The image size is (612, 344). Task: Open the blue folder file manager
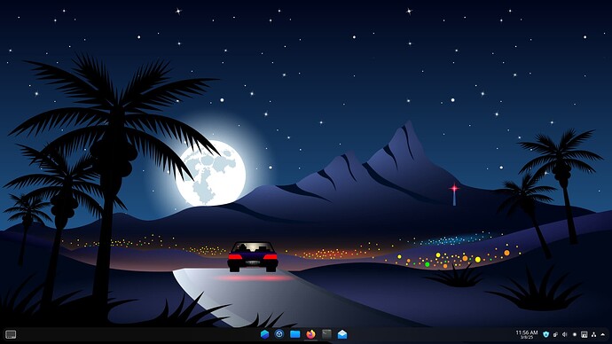(x=295, y=334)
